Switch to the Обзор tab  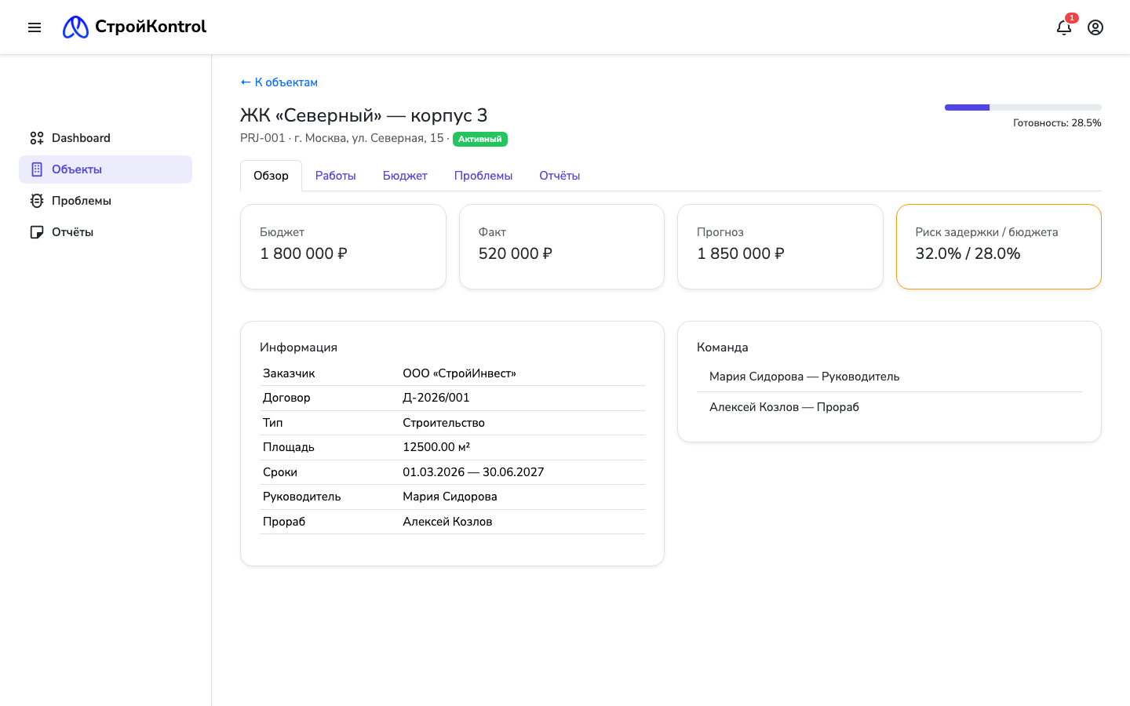click(x=271, y=176)
